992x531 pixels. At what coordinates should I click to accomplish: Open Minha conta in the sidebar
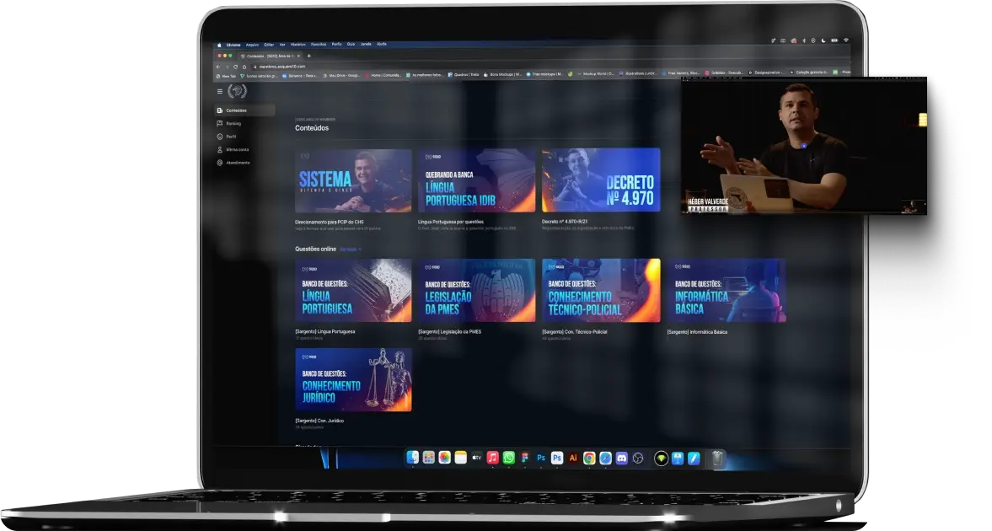point(237,149)
